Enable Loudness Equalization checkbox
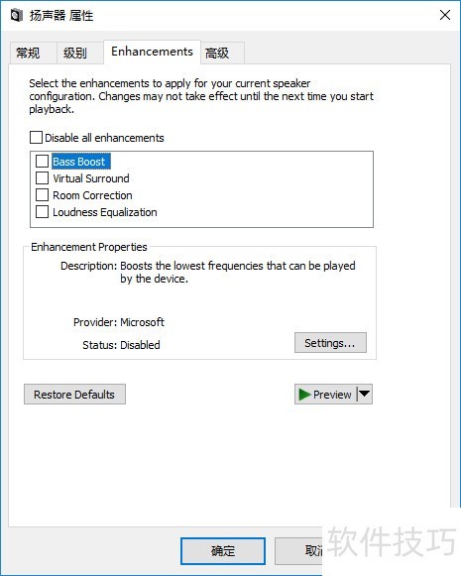Image resolution: width=461 pixels, height=576 pixels. coord(42,211)
